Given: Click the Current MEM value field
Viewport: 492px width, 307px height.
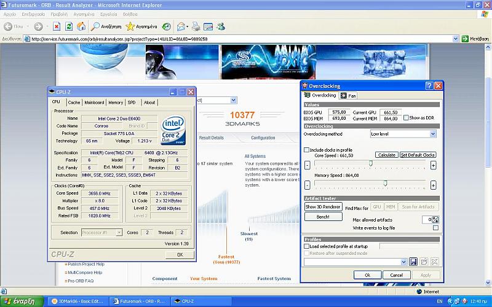Looking at the screenshot, I should 391,119.
